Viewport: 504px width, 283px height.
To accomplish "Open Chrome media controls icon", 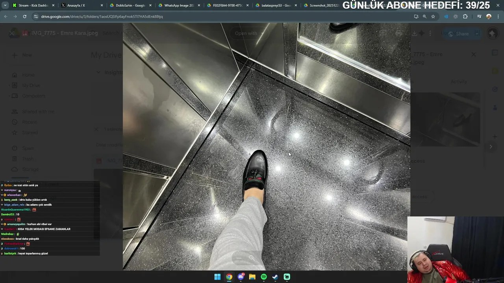I will pyautogui.click(x=479, y=17).
